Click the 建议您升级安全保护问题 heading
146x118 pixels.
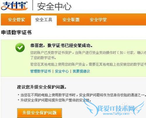42,87
